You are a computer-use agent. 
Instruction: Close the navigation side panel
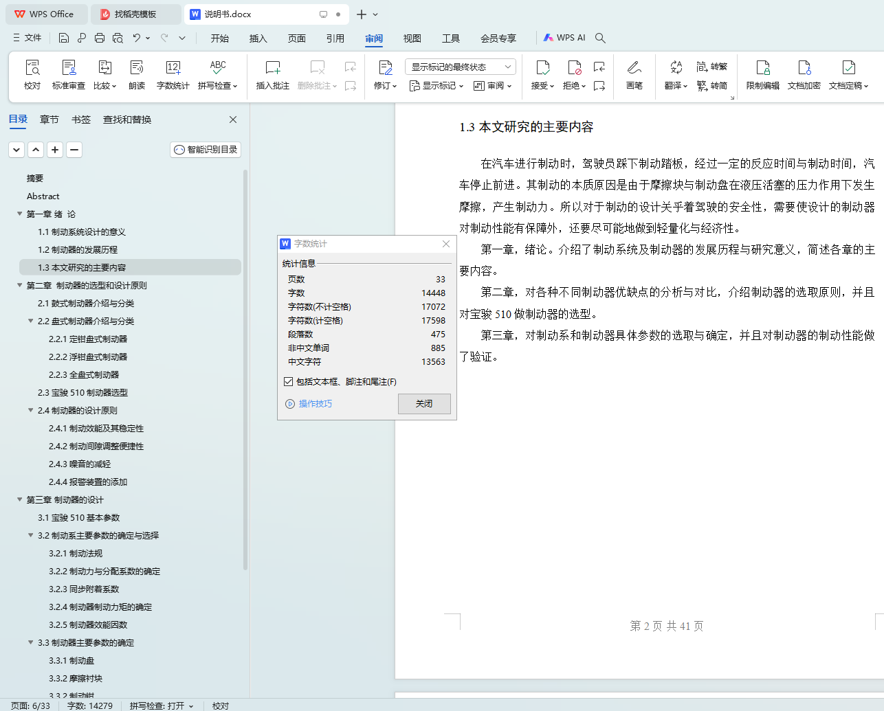pos(233,120)
